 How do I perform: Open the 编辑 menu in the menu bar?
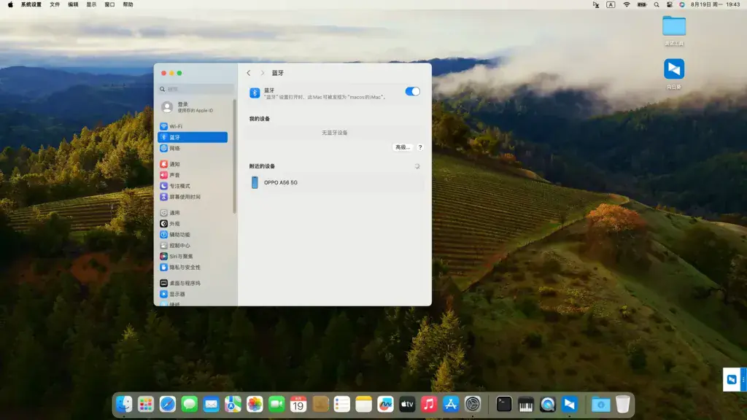point(73,4)
